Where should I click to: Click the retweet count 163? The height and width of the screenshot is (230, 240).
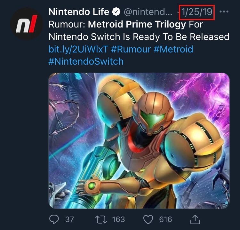[118, 219]
